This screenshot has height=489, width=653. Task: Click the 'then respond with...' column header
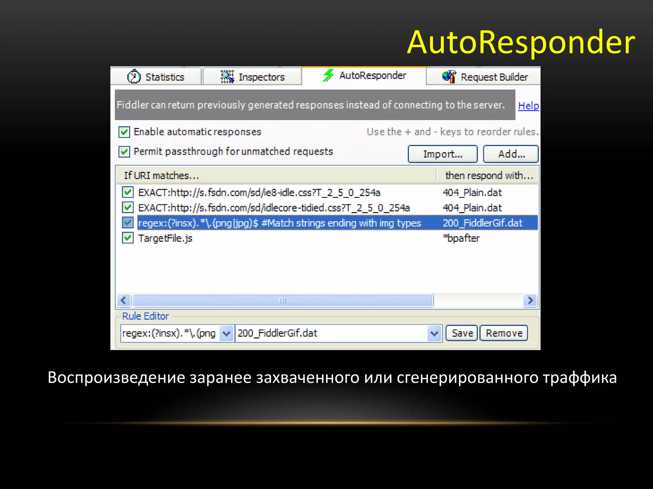487,175
